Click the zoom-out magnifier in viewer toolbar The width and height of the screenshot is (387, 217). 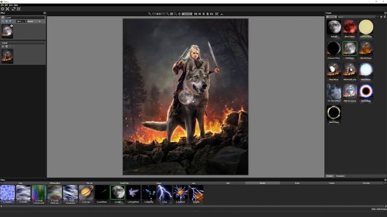149,14
